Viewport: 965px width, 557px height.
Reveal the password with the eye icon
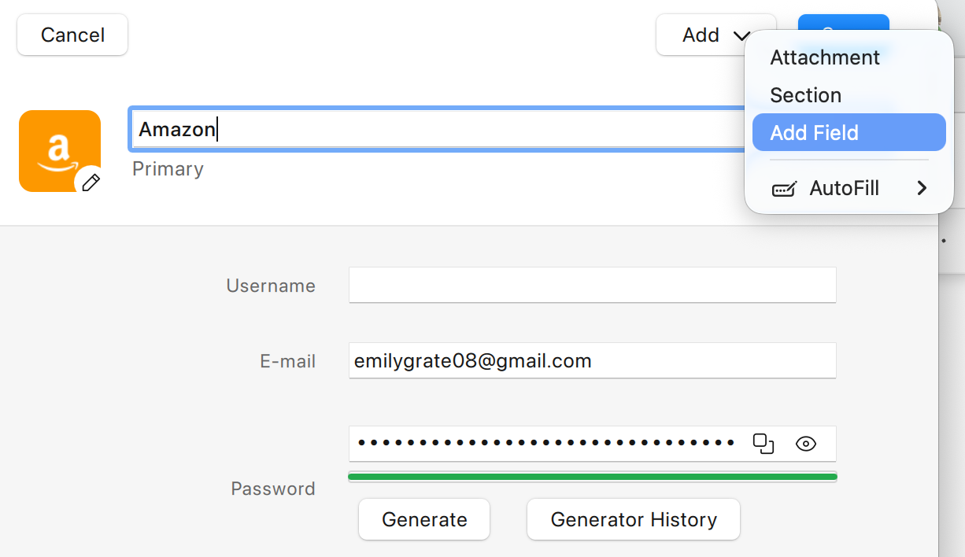pos(805,444)
